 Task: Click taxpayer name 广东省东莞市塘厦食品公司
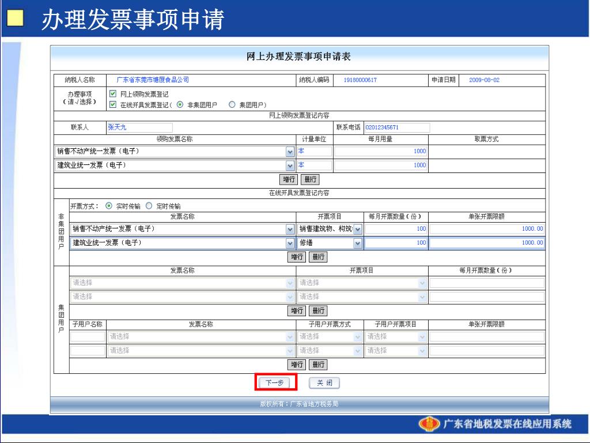point(153,80)
